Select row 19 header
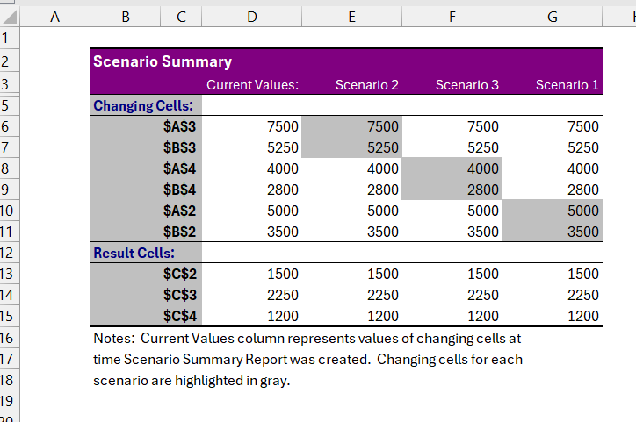Screen dimensions: 636x422 [10, 401]
